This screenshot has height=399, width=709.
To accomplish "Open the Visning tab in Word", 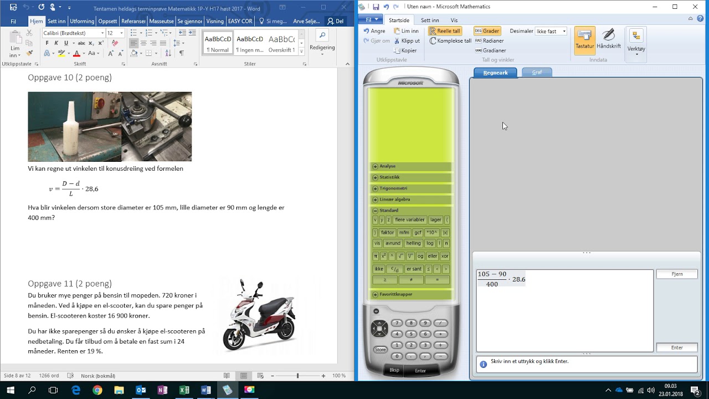I will tap(215, 21).
